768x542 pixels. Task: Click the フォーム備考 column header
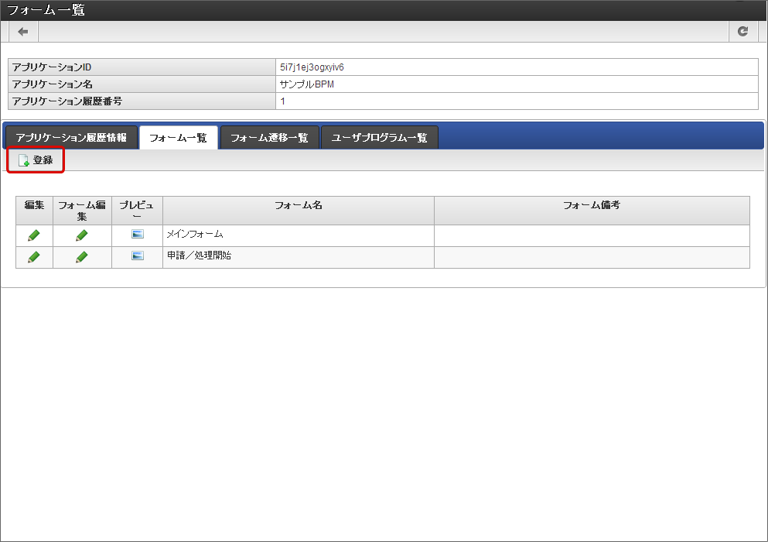point(592,205)
